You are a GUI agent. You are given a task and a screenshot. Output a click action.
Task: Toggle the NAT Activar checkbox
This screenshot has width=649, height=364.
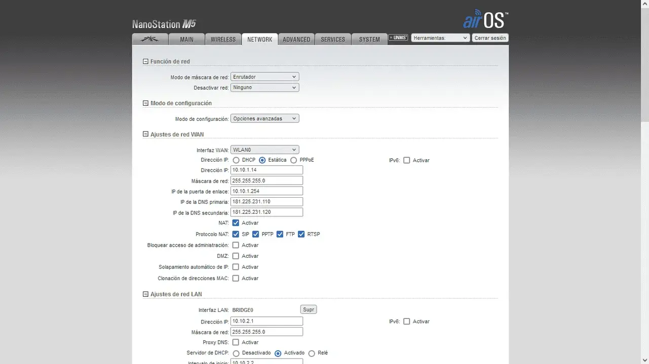(x=236, y=223)
